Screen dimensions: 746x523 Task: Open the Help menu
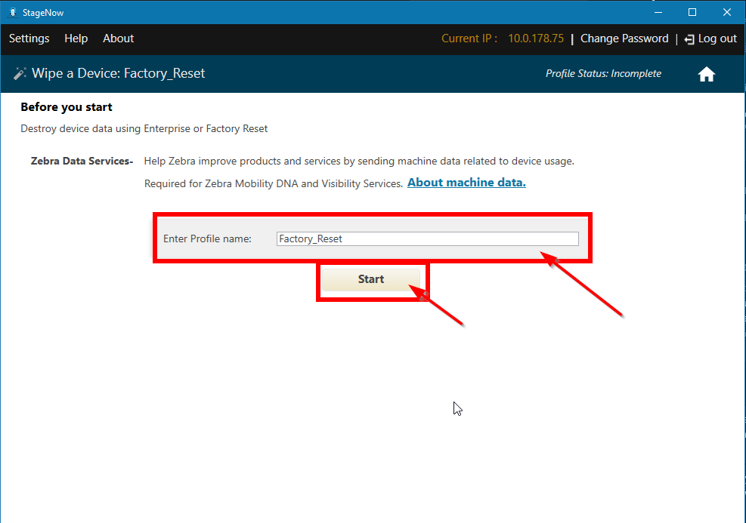pos(76,38)
